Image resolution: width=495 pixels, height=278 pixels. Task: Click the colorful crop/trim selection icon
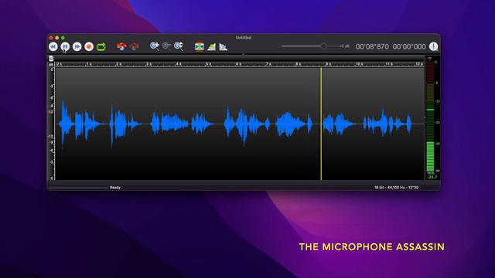point(200,46)
